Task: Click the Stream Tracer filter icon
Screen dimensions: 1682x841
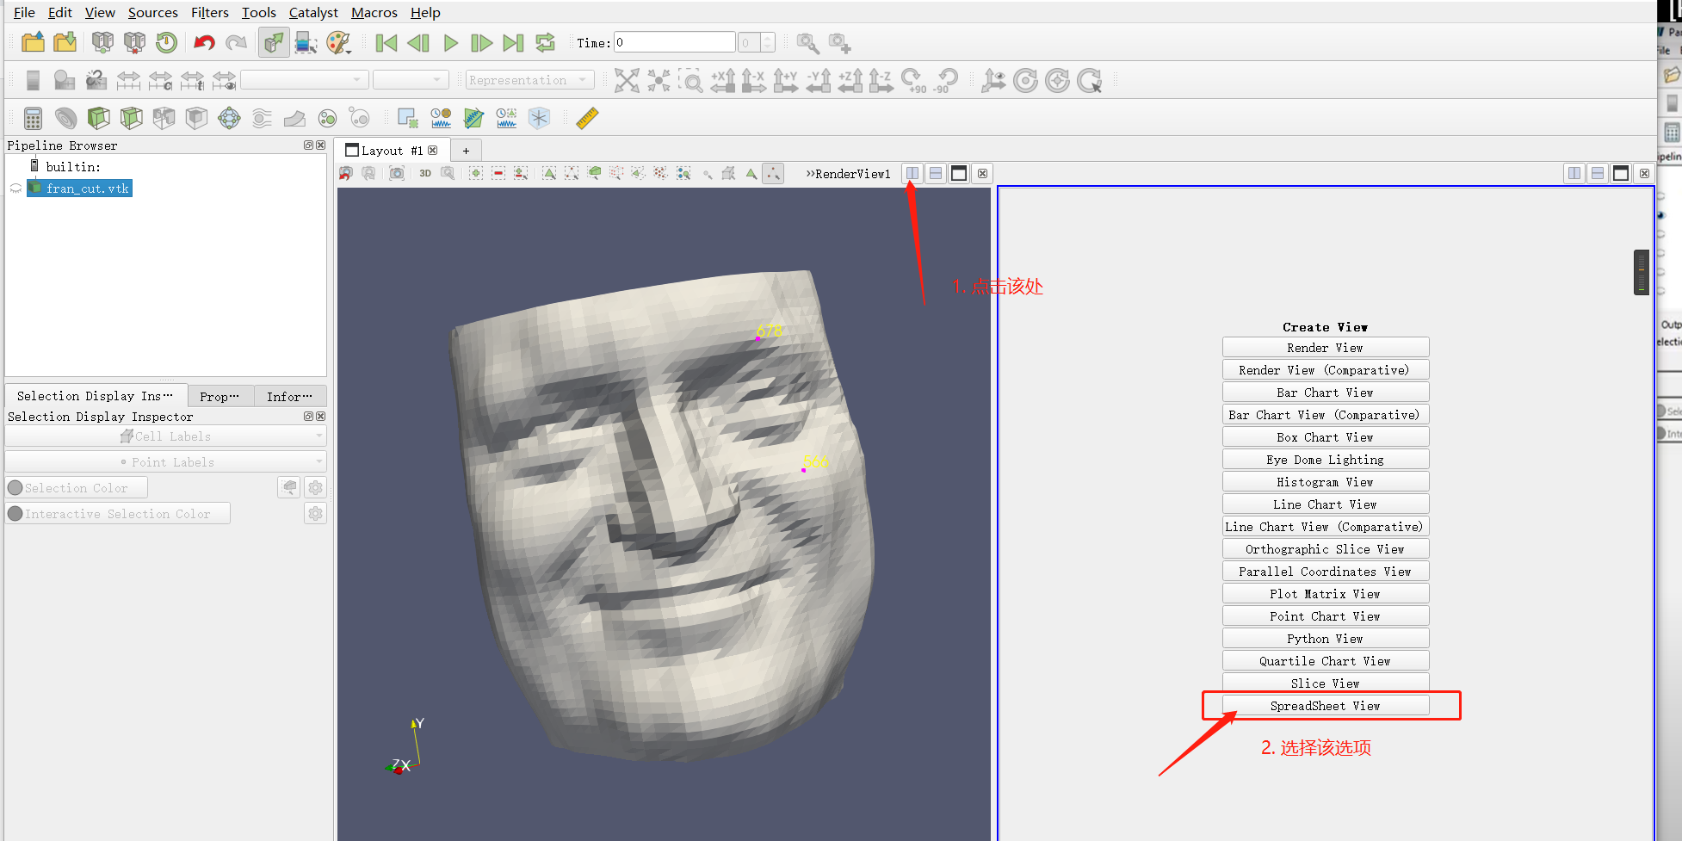Action: coord(260,118)
